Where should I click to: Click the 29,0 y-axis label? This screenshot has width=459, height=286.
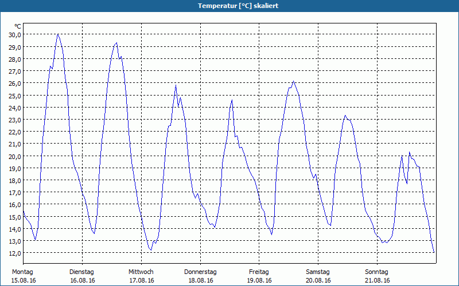tap(15, 47)
